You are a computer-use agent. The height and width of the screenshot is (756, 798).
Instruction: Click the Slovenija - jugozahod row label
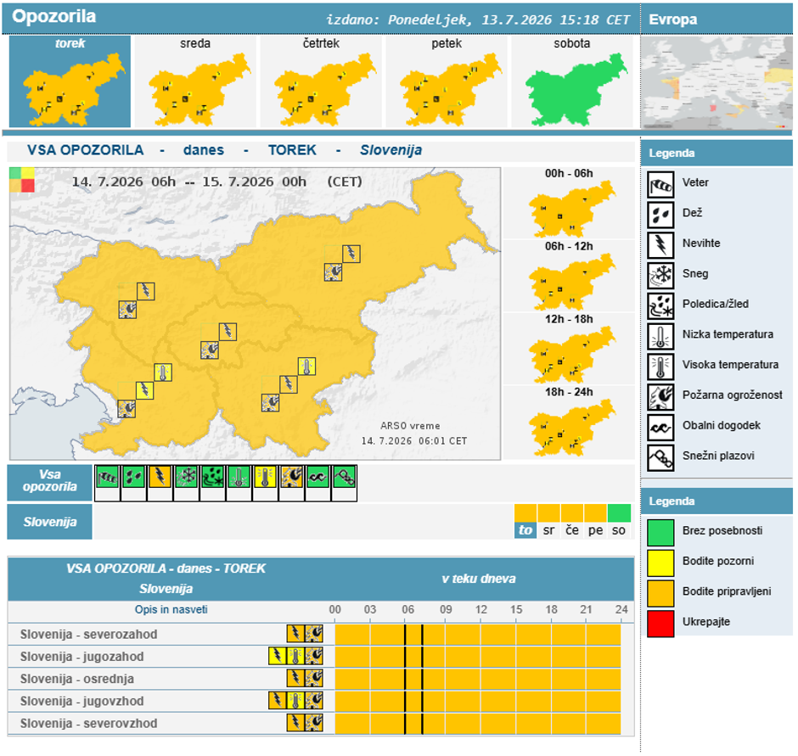82,657
